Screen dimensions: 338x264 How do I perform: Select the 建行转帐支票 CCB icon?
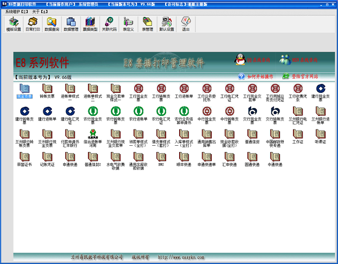[x=25, y=115]
